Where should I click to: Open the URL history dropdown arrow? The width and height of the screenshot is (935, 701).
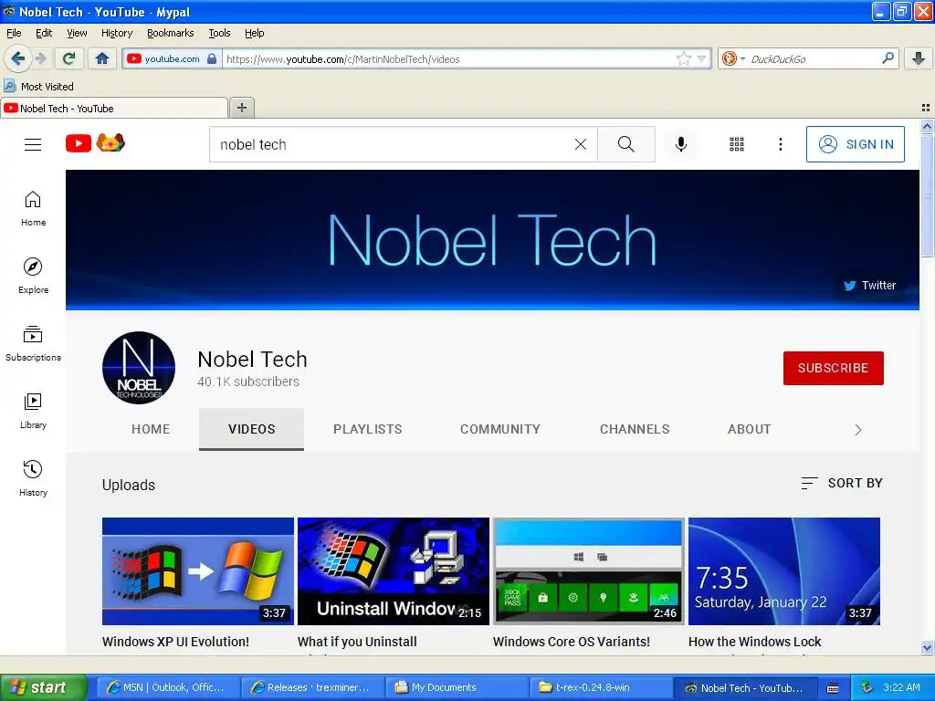click(701, 58)
